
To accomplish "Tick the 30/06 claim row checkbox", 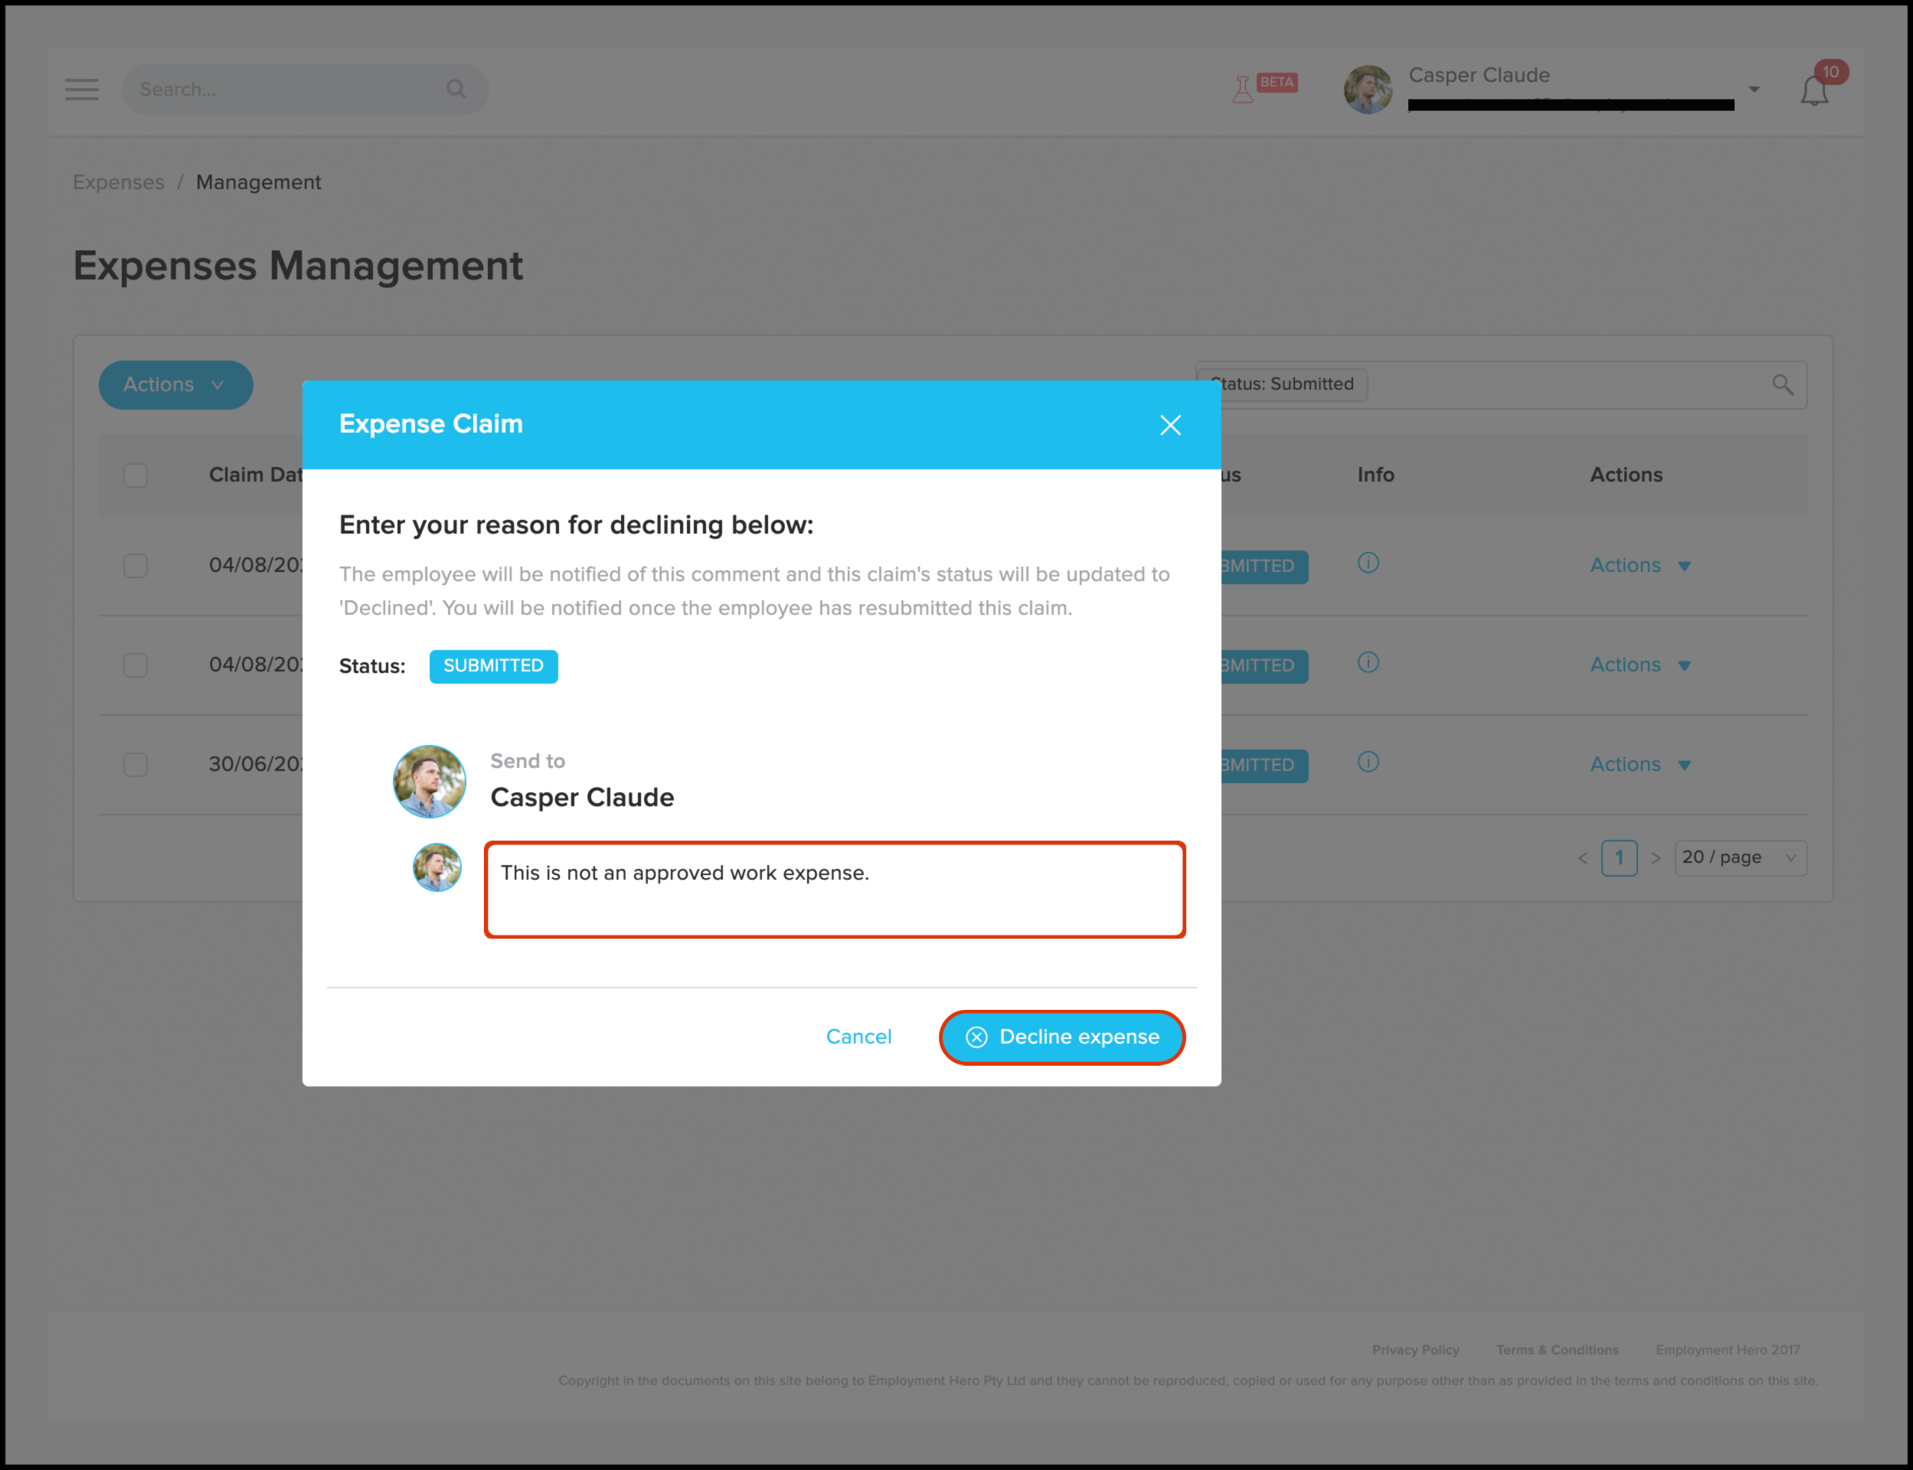I will pos(136,765).
